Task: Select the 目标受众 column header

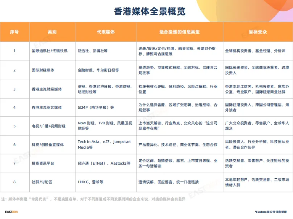Action: (258, 32)
